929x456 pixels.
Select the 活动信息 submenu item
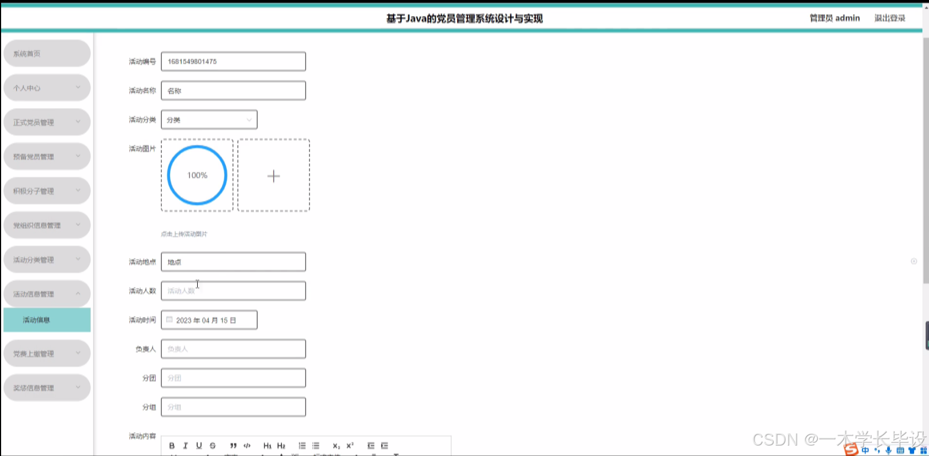point(47,320)
